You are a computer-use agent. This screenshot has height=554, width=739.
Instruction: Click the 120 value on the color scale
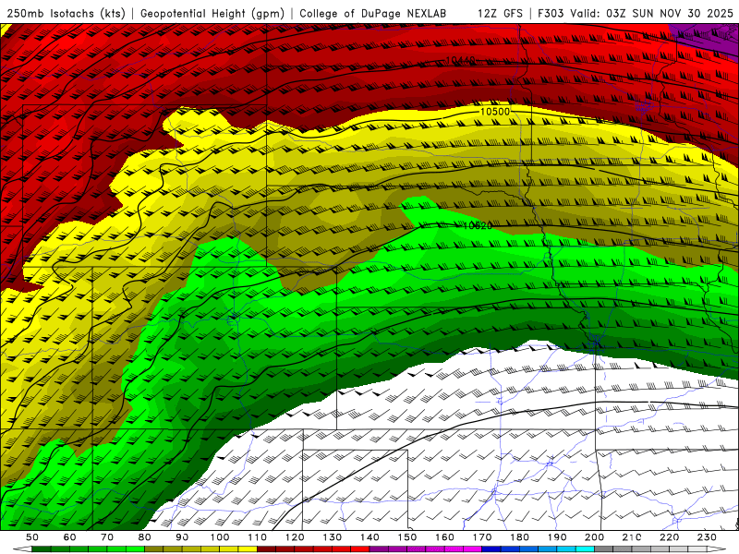point(295,537)
